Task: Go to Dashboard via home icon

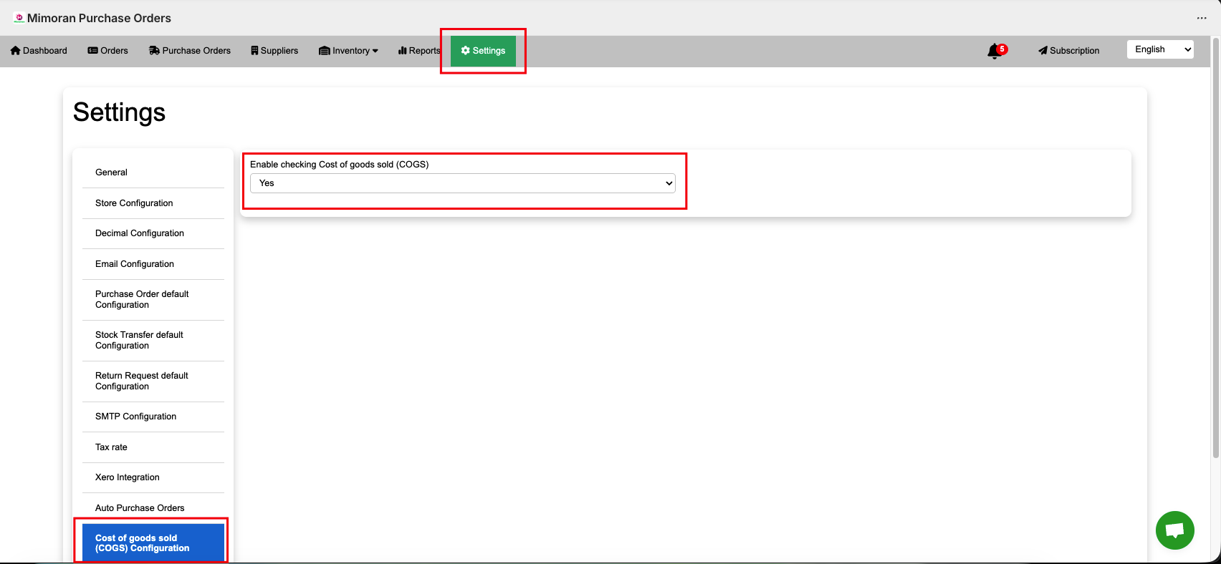Action: tap(16, 51)
